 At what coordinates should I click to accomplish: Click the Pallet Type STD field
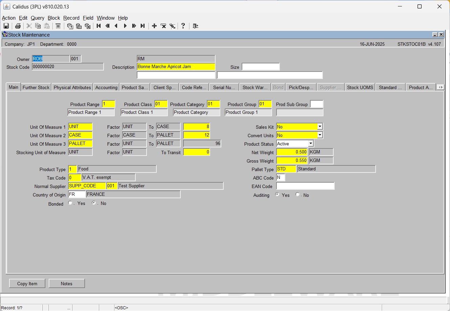click(286, 169)
